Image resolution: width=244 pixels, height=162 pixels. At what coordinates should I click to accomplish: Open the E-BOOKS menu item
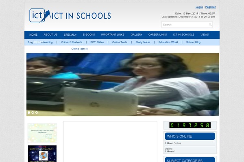89,34
